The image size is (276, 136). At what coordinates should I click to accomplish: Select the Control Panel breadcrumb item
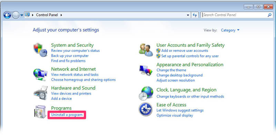point(47,15)
